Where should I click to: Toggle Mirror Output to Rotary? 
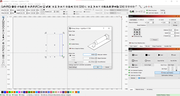pos(77,49)
